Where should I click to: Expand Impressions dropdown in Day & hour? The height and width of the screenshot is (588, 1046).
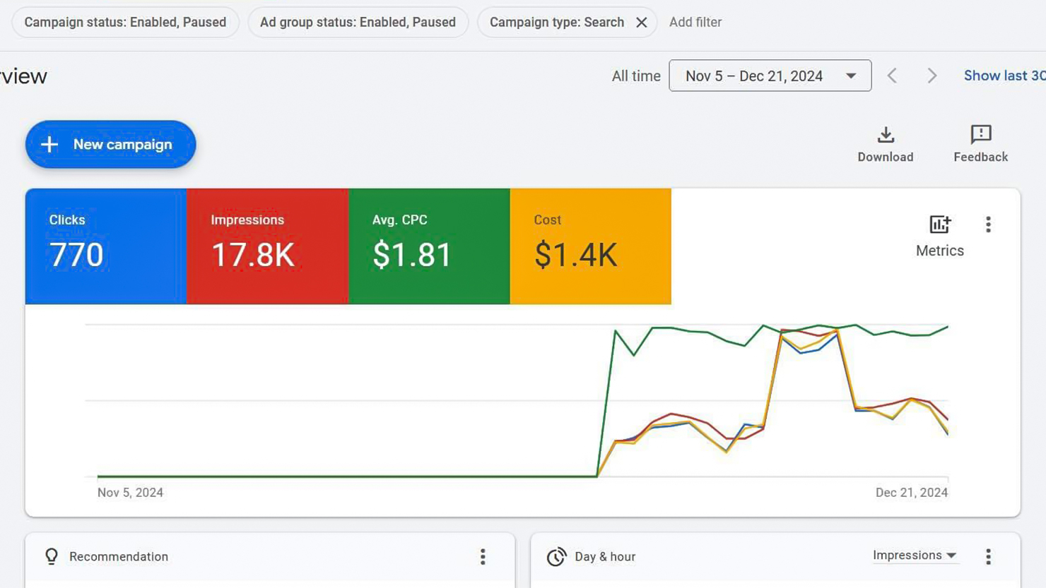pos(914,556)
